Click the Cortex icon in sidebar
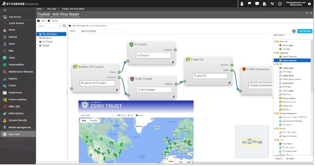315x166 pixels. point(5,86)
